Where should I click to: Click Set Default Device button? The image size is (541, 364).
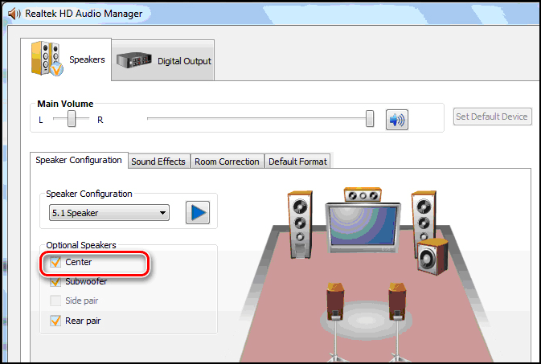click(x=492, y=117)
